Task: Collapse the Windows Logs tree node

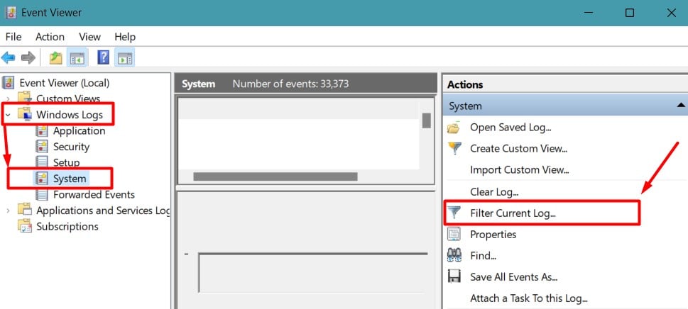Action: 8,115
